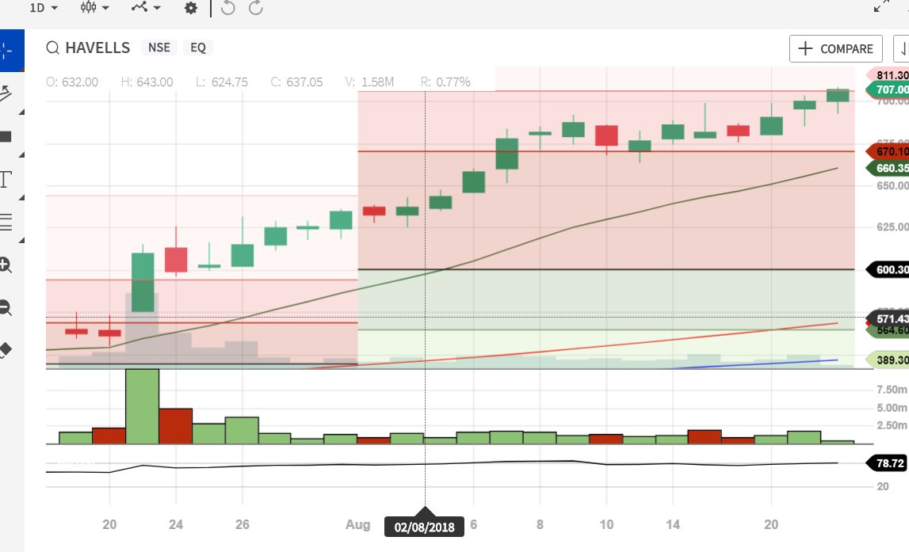Select the horizontal lines Fibonacci tool

pyautogui.click(x=6, y=222)
